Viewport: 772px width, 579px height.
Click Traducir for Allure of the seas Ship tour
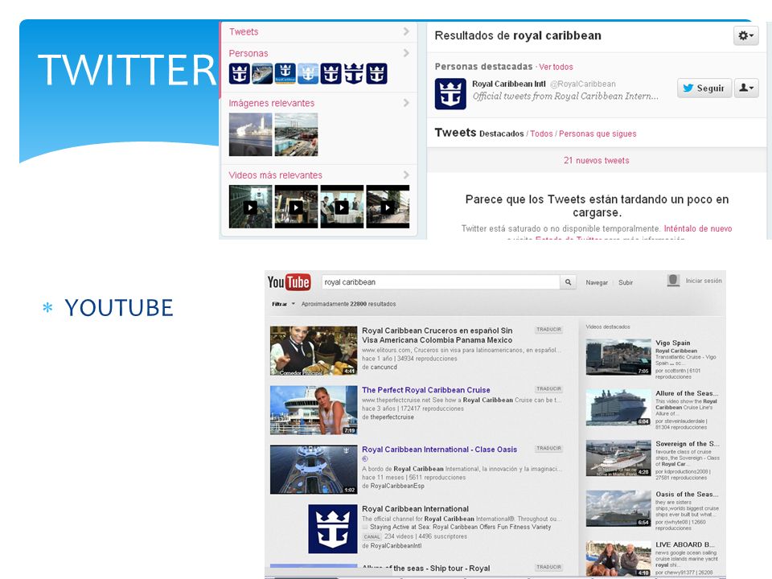548,567
